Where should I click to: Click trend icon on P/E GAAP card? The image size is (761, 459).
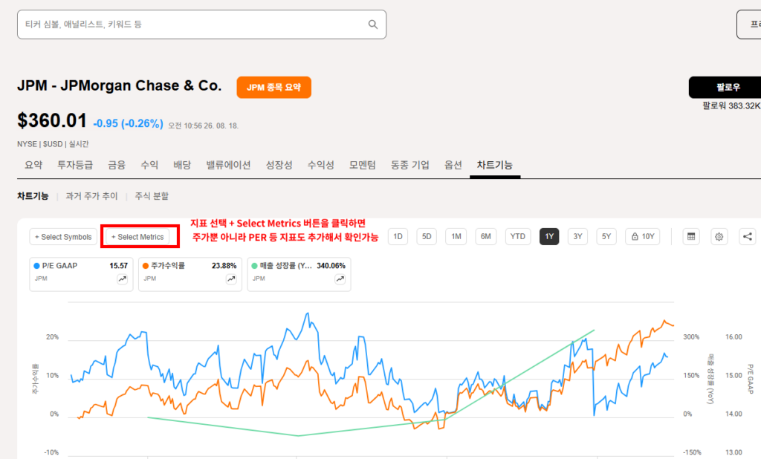click(x=123, y=279)
